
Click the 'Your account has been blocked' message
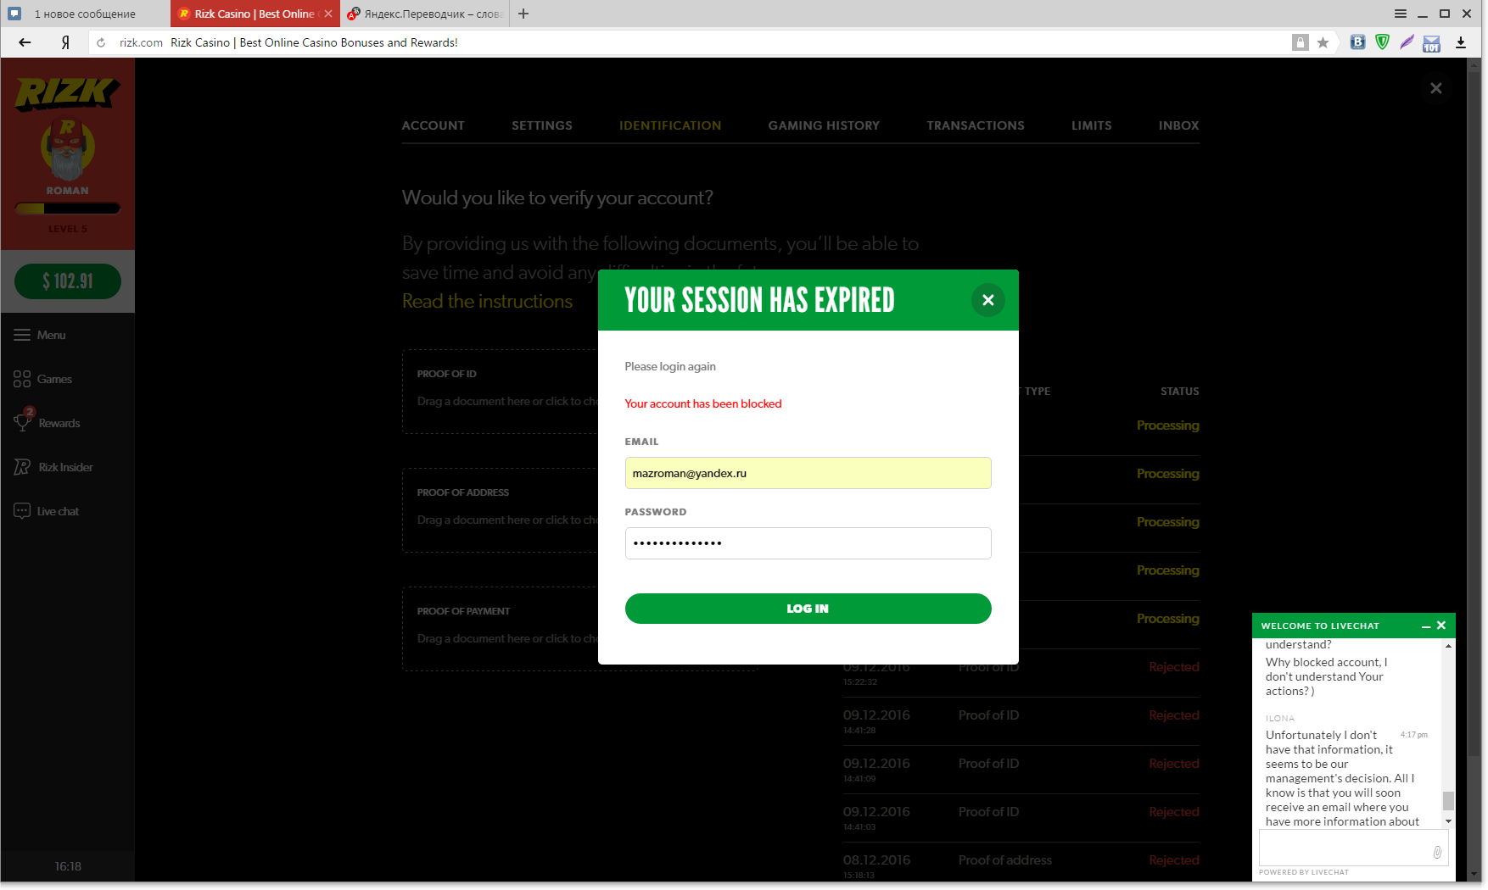tap(703, 403)
